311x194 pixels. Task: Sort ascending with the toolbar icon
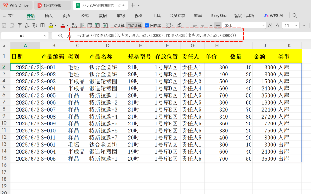27,25
